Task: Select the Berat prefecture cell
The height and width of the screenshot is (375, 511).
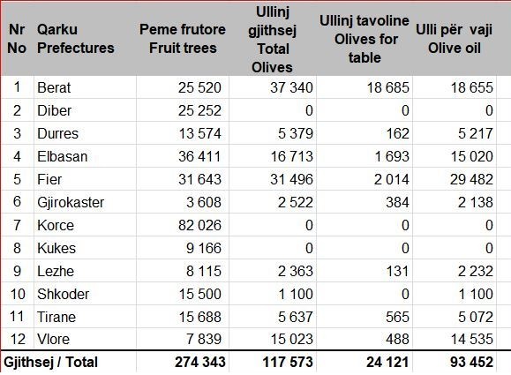Action: pyautogui.click(x=85, y=87)
